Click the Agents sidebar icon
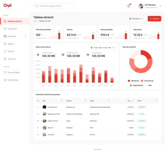This screenshot has height=154, width=165. (5, 44)
